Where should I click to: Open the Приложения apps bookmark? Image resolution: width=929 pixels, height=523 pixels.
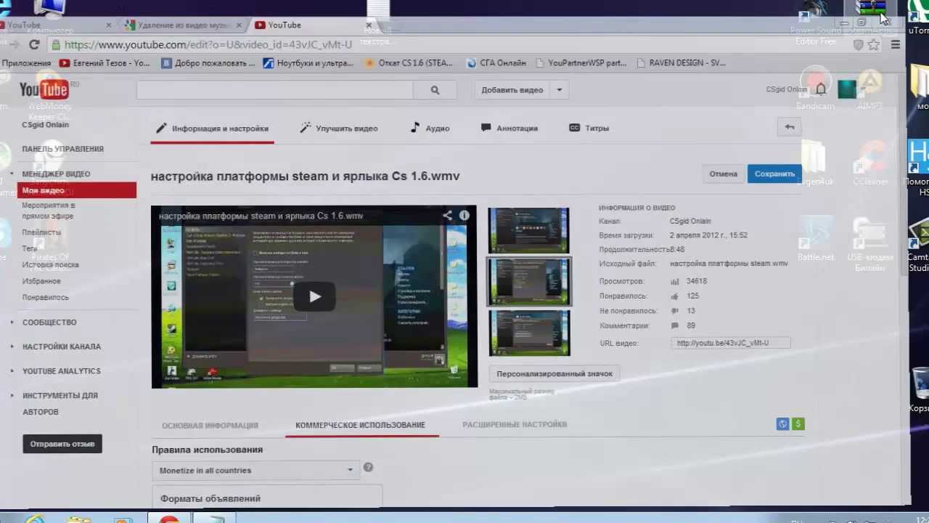click(25, 63)
